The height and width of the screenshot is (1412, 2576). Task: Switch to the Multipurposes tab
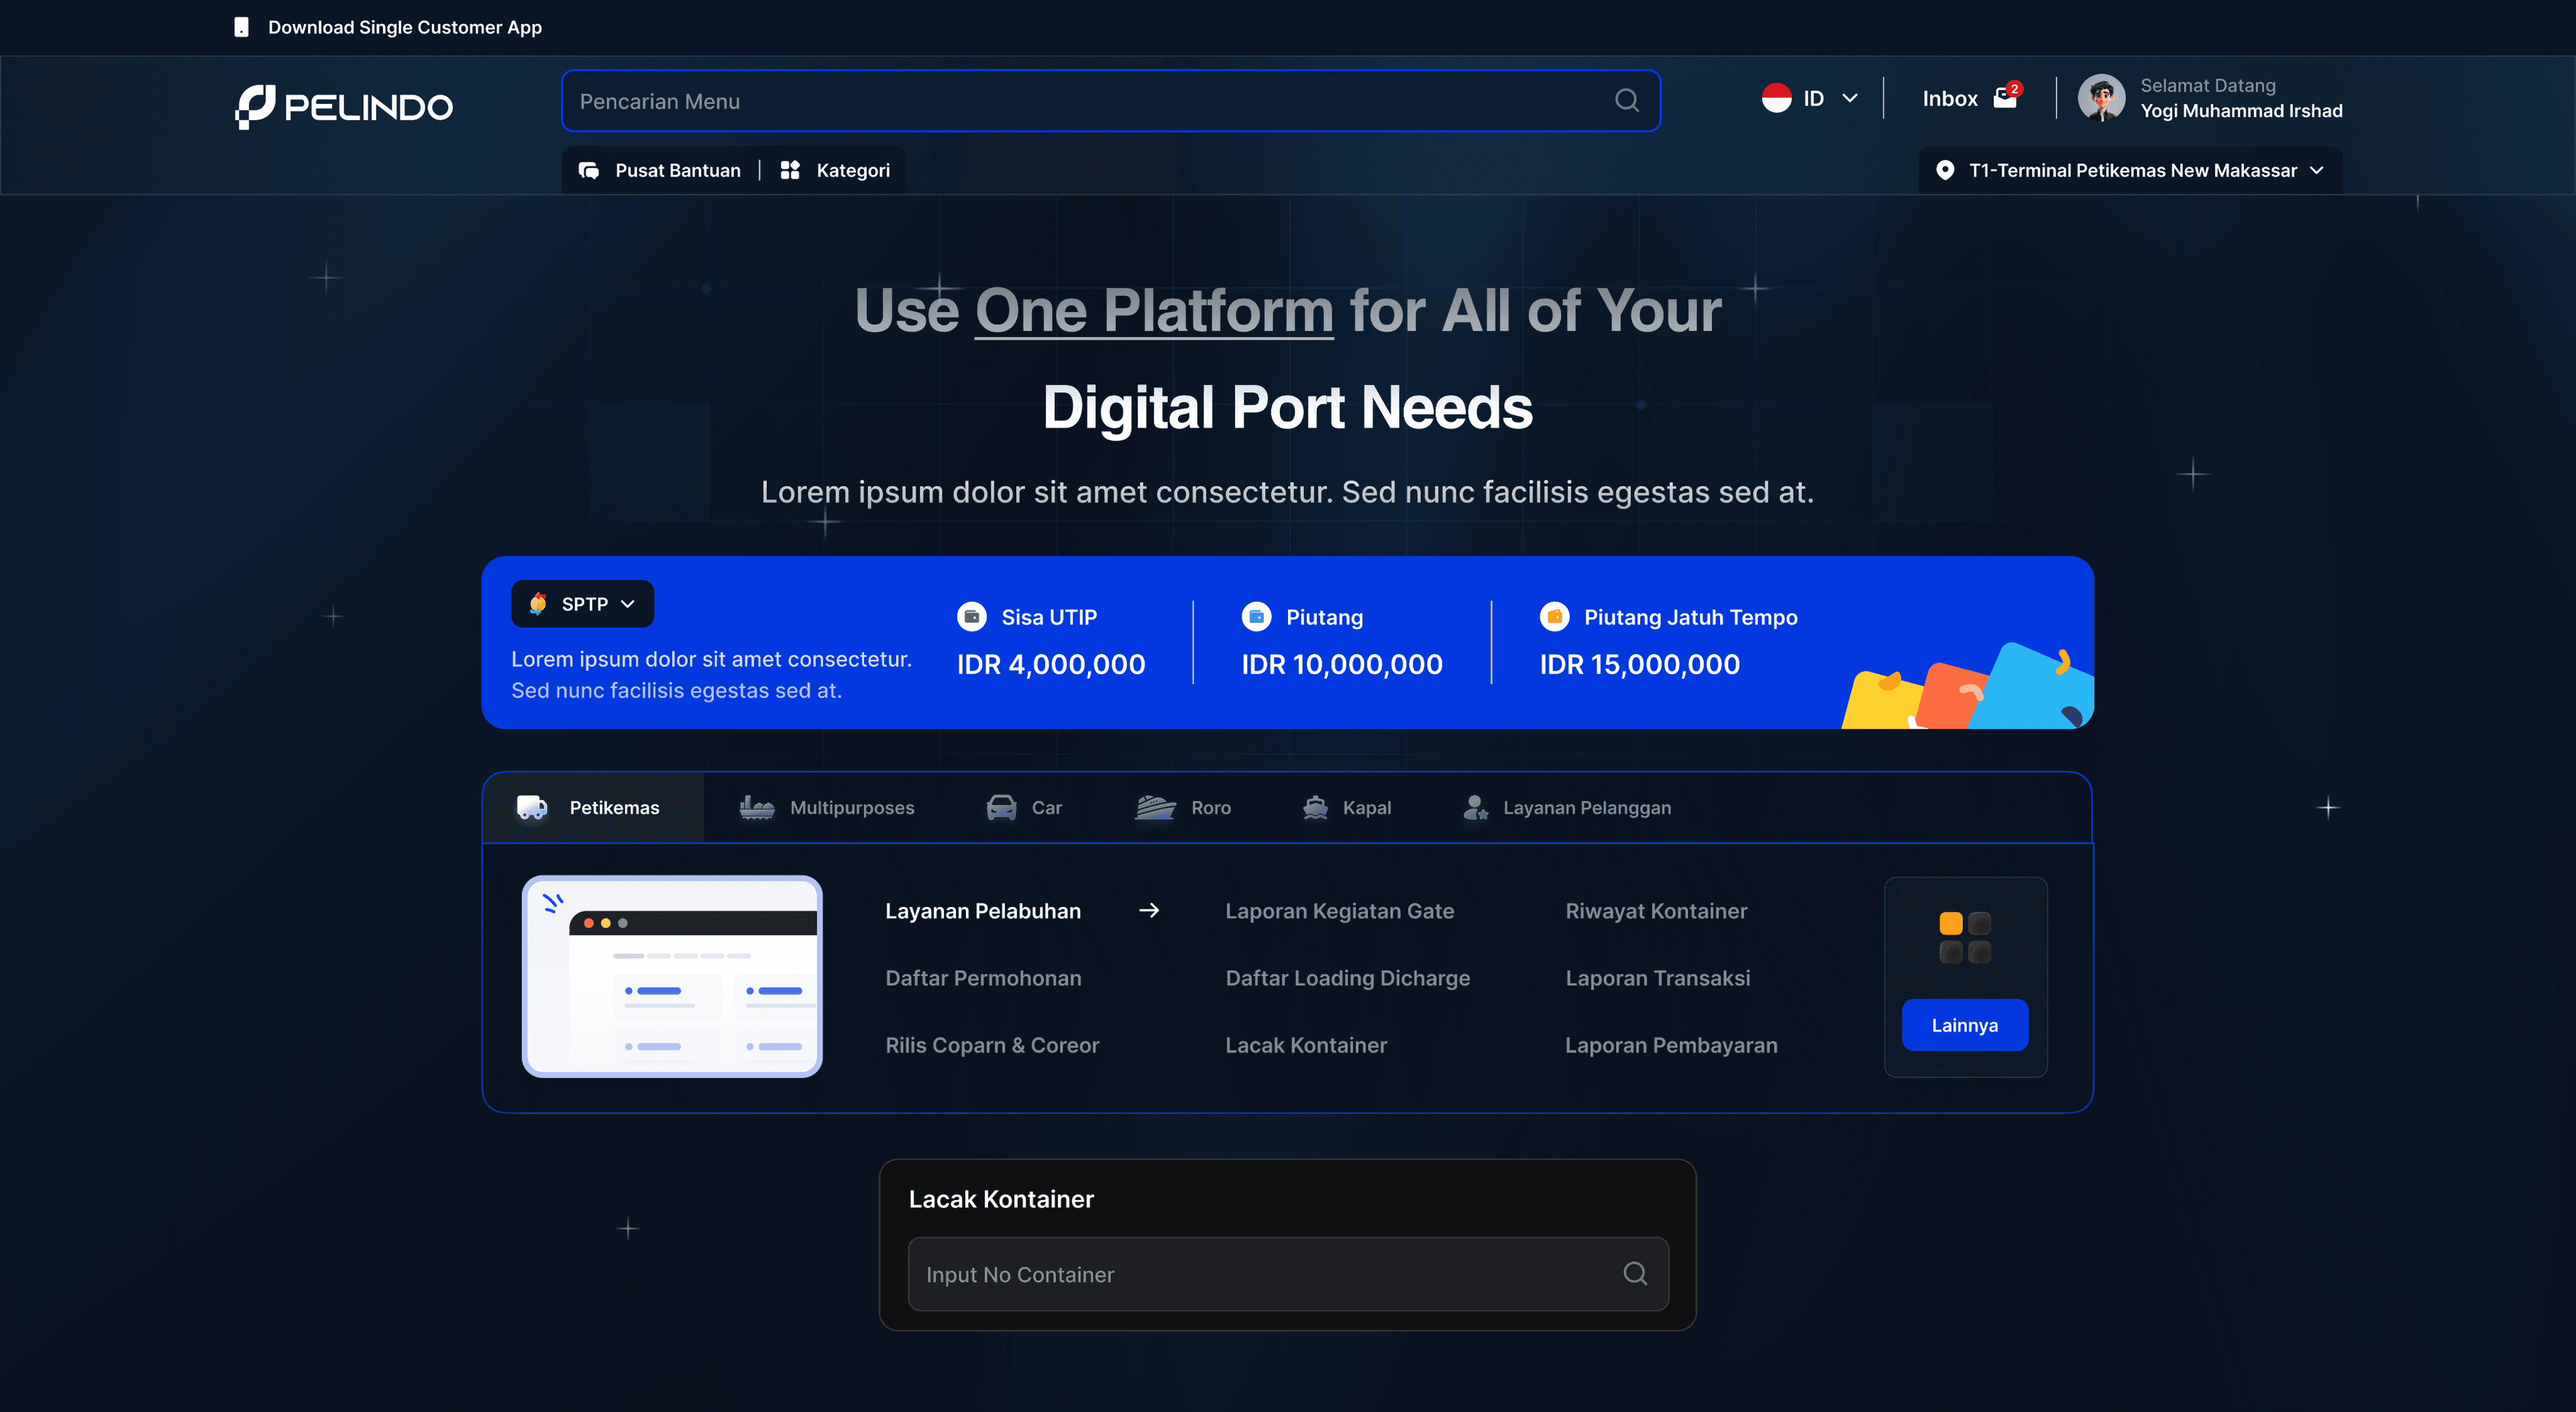pyautogui.click(x=826, y=807)
